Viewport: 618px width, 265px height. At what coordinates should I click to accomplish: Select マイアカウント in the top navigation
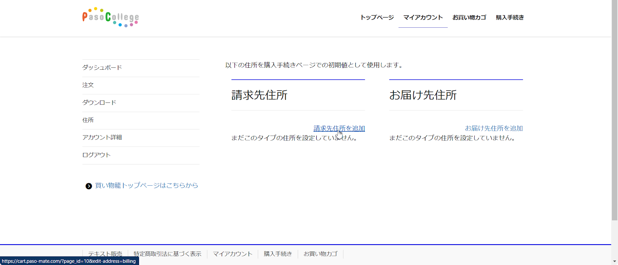[x=423, y=17]
